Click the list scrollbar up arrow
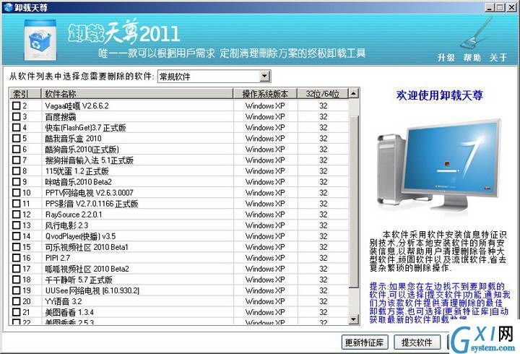Screen dimensions: 520x354 [x=353, y=94]
